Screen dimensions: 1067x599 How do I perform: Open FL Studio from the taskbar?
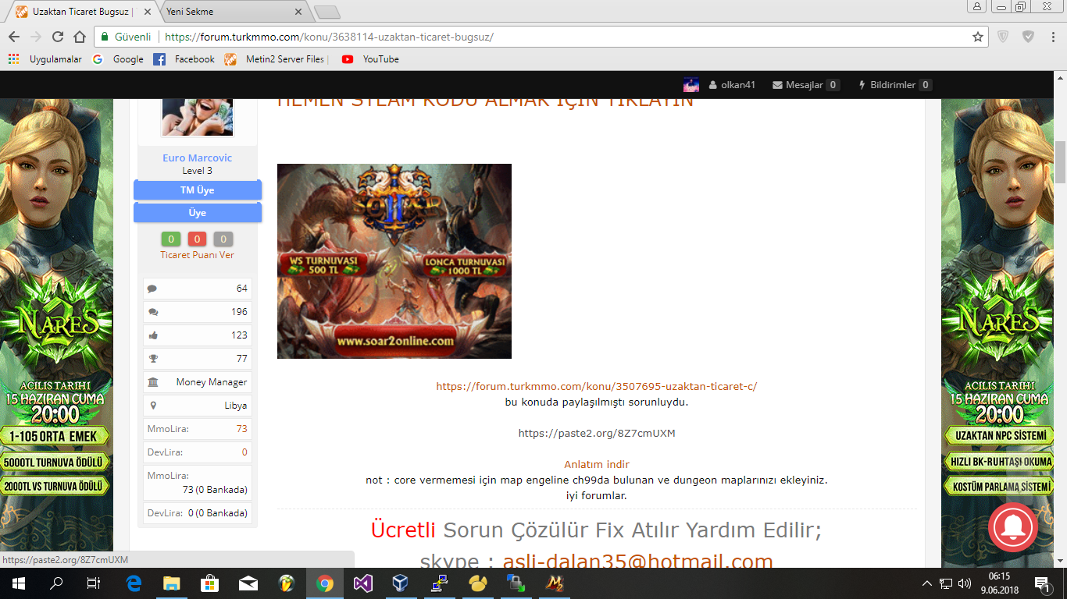(287, 583)
